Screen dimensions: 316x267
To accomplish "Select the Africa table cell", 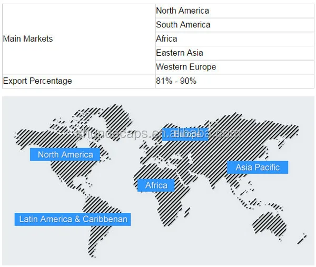I will [x=234, y=39].
